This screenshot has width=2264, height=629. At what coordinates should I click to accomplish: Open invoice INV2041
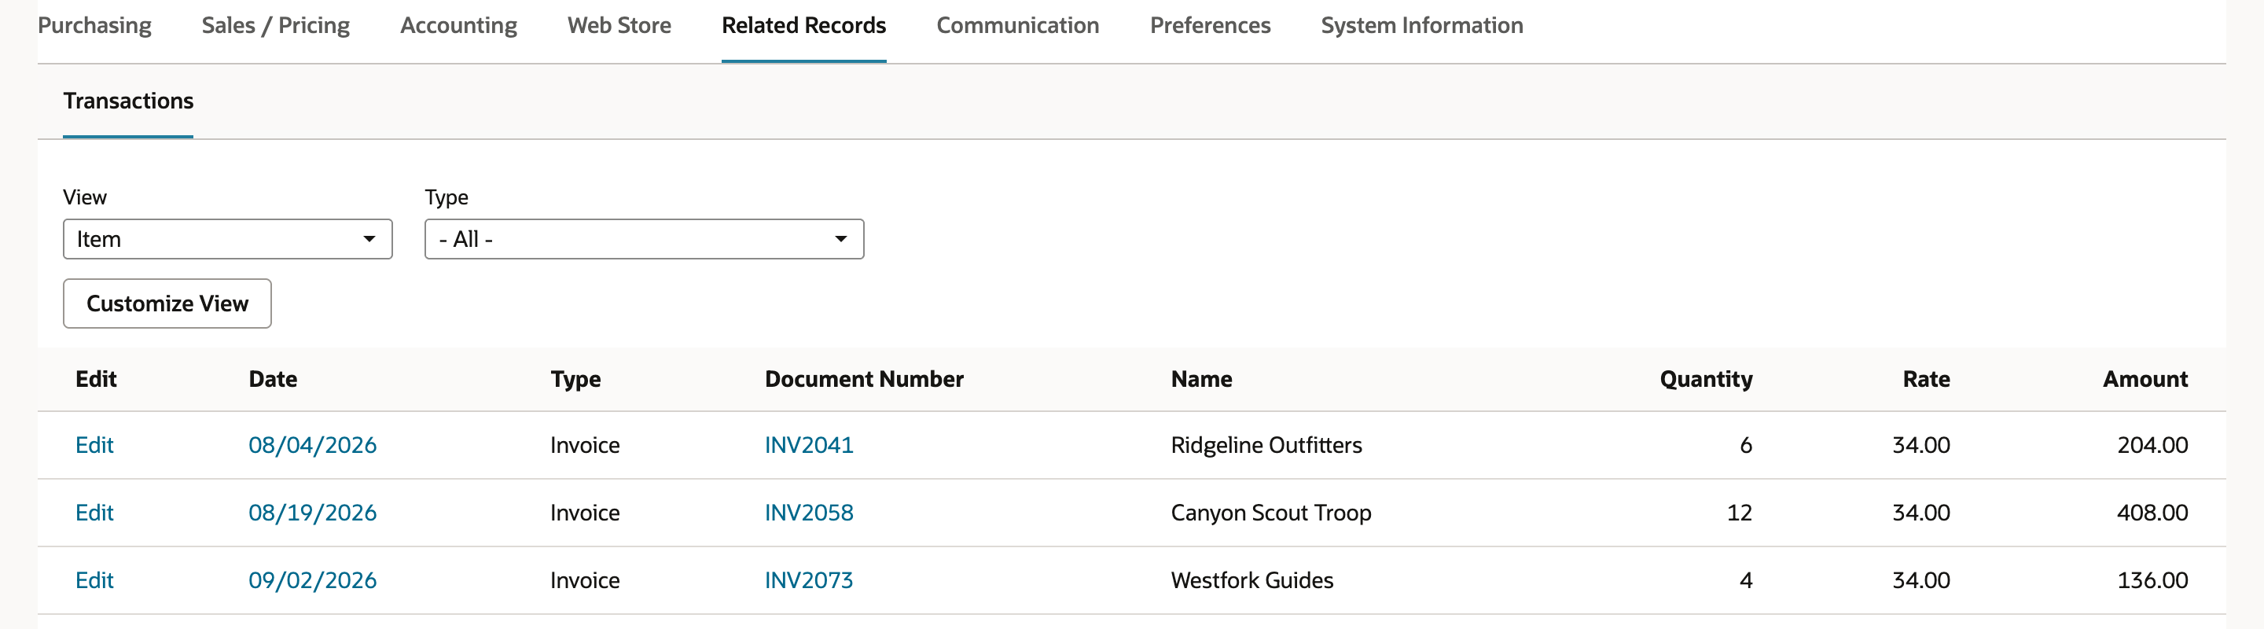809,444
